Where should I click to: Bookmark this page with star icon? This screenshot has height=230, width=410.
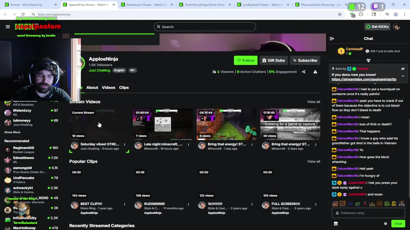coord(340,14)
